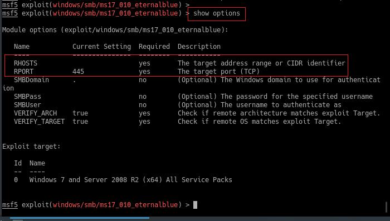Click the vertical scrollbar thumb at the right edge

[386, 207]
